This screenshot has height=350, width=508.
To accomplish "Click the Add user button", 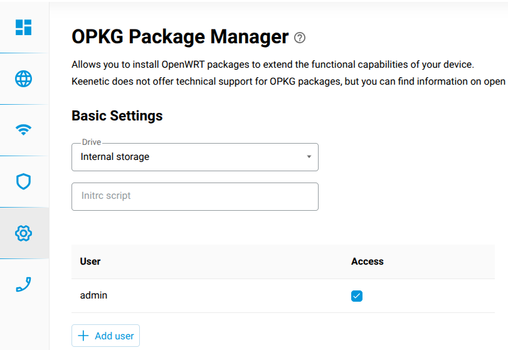I will coord(105,336).
